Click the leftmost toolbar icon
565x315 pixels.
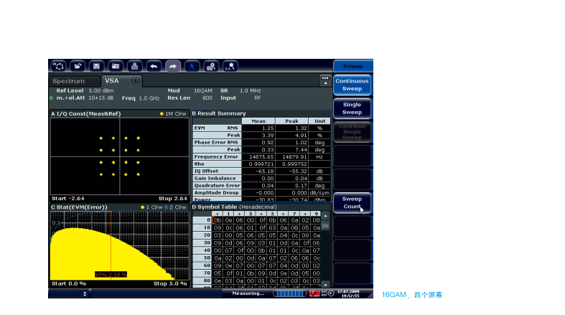58,66
